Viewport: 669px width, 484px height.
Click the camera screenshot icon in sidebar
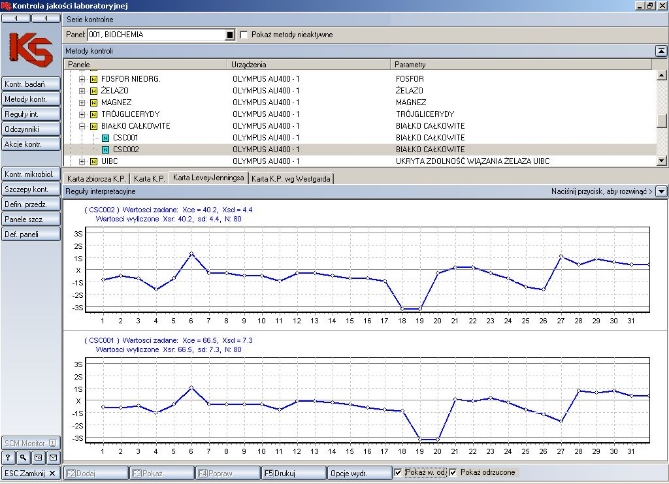38,457
